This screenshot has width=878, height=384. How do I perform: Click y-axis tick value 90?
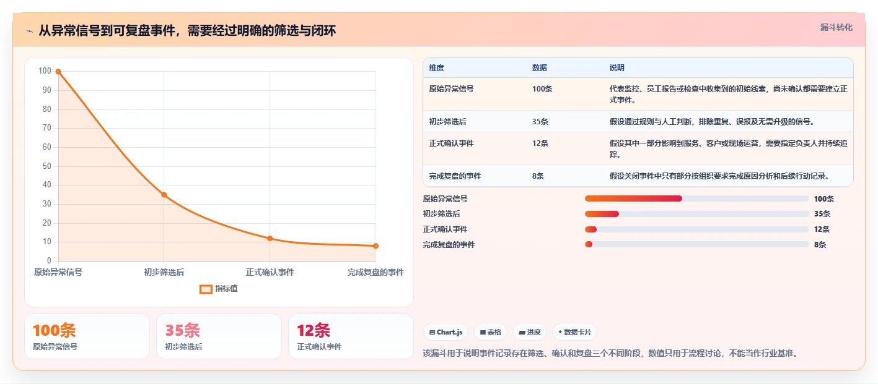point(46,90)
